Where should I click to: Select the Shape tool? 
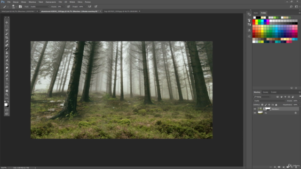click(7, 87)
